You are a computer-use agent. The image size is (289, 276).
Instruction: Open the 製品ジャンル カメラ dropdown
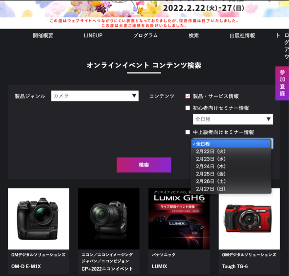tap(95, 96)
